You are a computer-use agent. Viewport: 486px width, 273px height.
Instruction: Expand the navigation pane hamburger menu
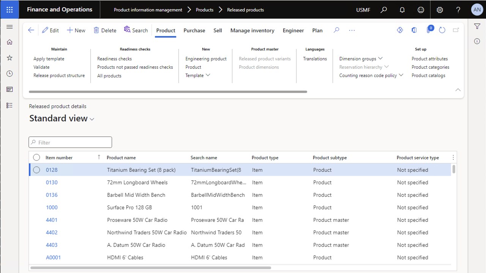click(x=9, y=27)
